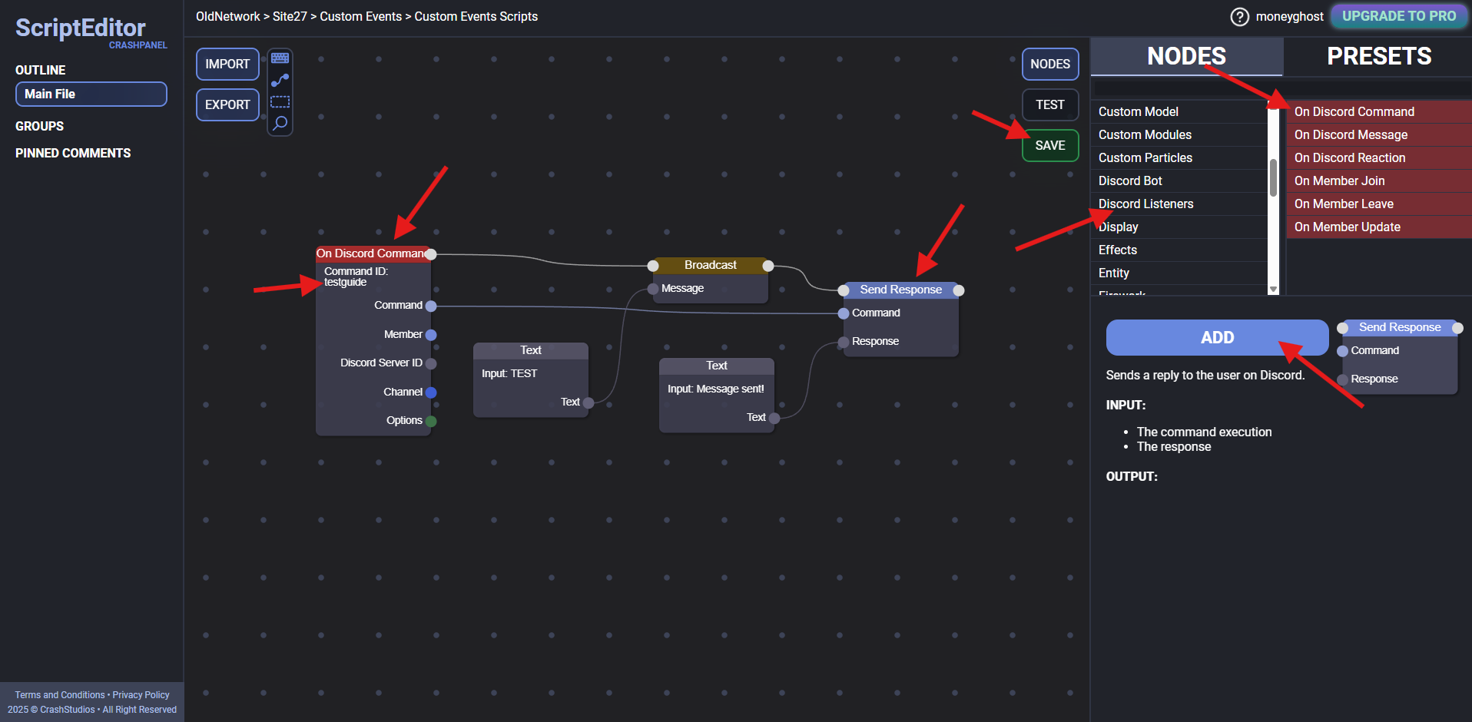Click the help question mark icon
This screenshot has width=1472, height=722.
(1239, 17)
